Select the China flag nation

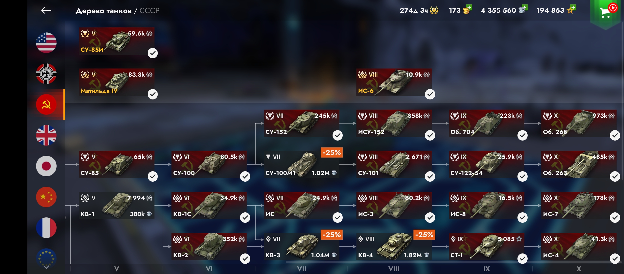[46, 197]
